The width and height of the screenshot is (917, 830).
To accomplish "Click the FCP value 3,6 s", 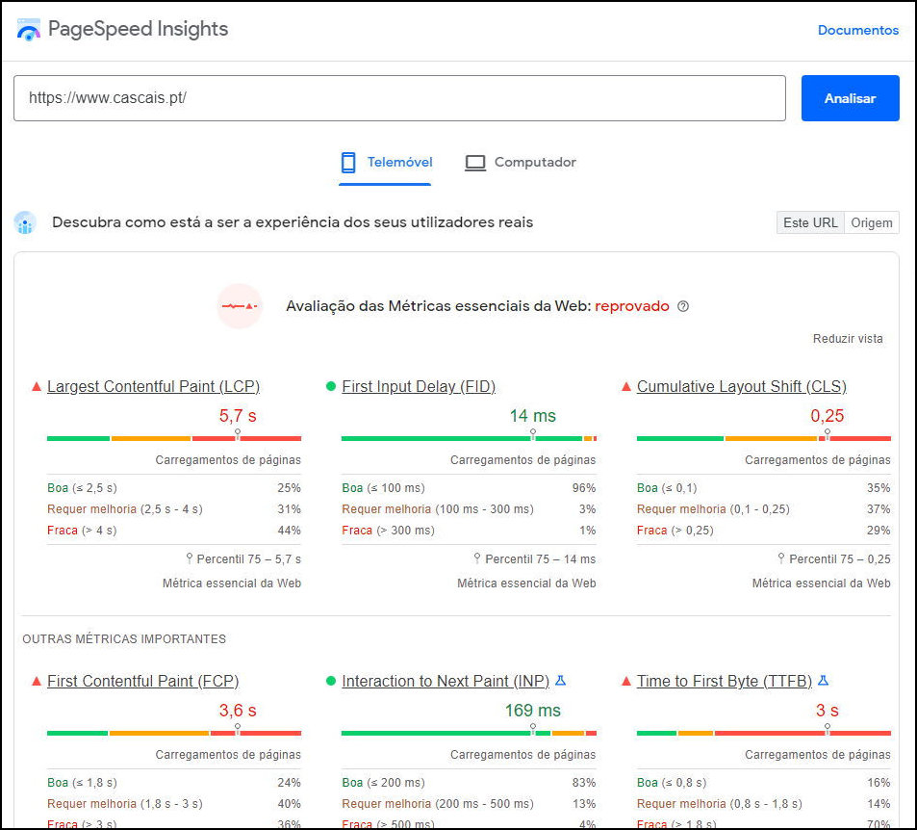I will pos(238,710).
